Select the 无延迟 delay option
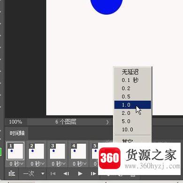This screenshot has height=183, width=183. 133,72
